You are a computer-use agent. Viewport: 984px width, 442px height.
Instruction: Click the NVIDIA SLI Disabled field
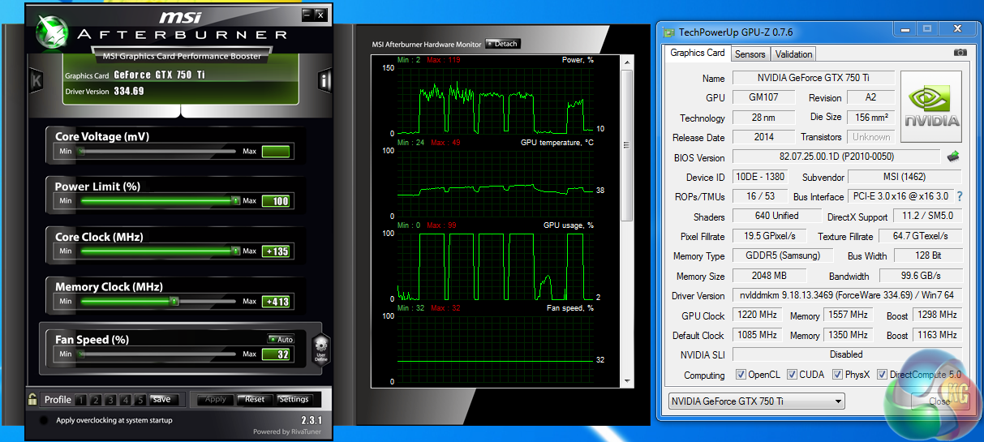[x=847, y=354]
